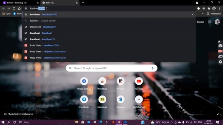Open the classroom shortcut tile

tap(102, 101)
